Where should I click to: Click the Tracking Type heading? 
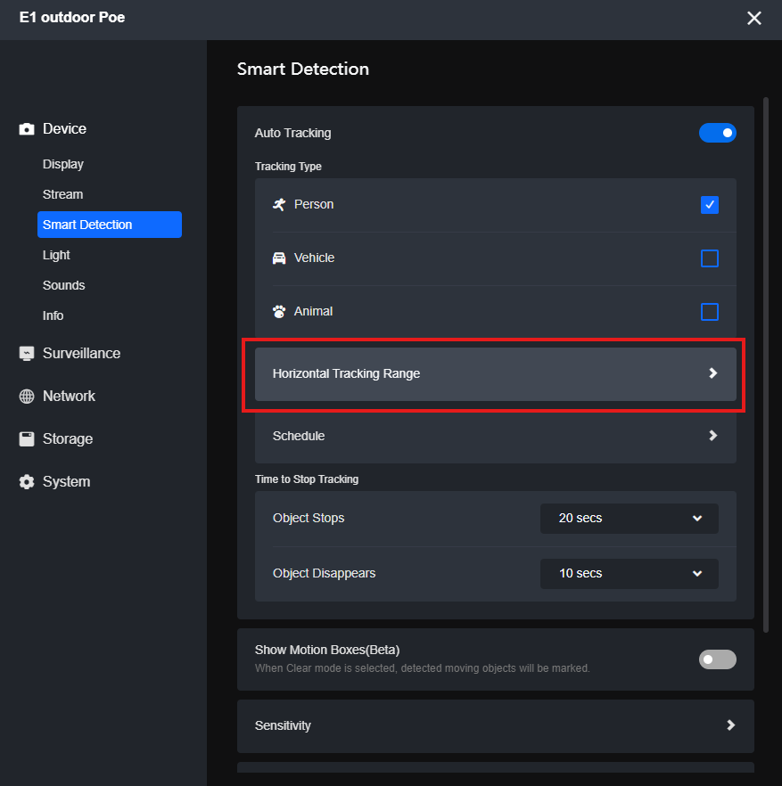288,167
